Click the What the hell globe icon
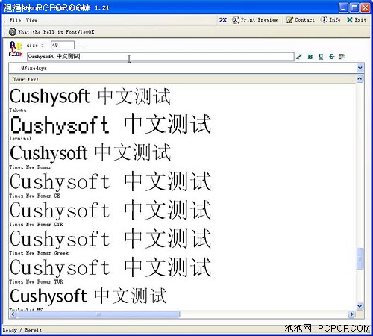 (x=13, y=32)
